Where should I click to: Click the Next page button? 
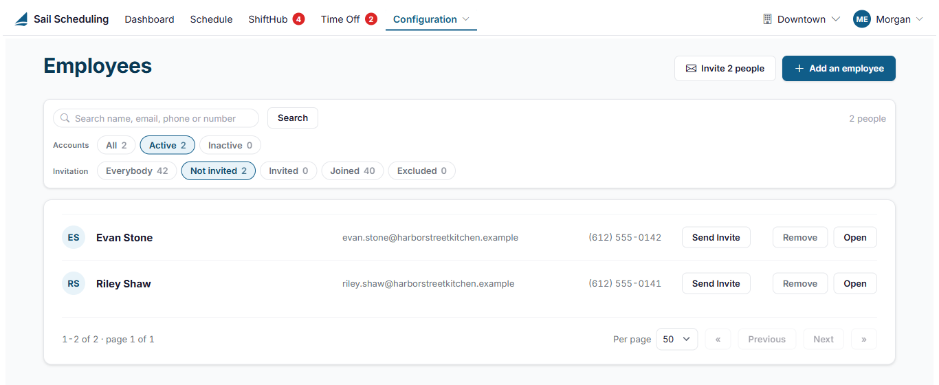click(824, 339)
